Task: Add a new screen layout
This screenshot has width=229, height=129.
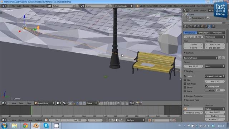Action: click(x=74, y=6)
